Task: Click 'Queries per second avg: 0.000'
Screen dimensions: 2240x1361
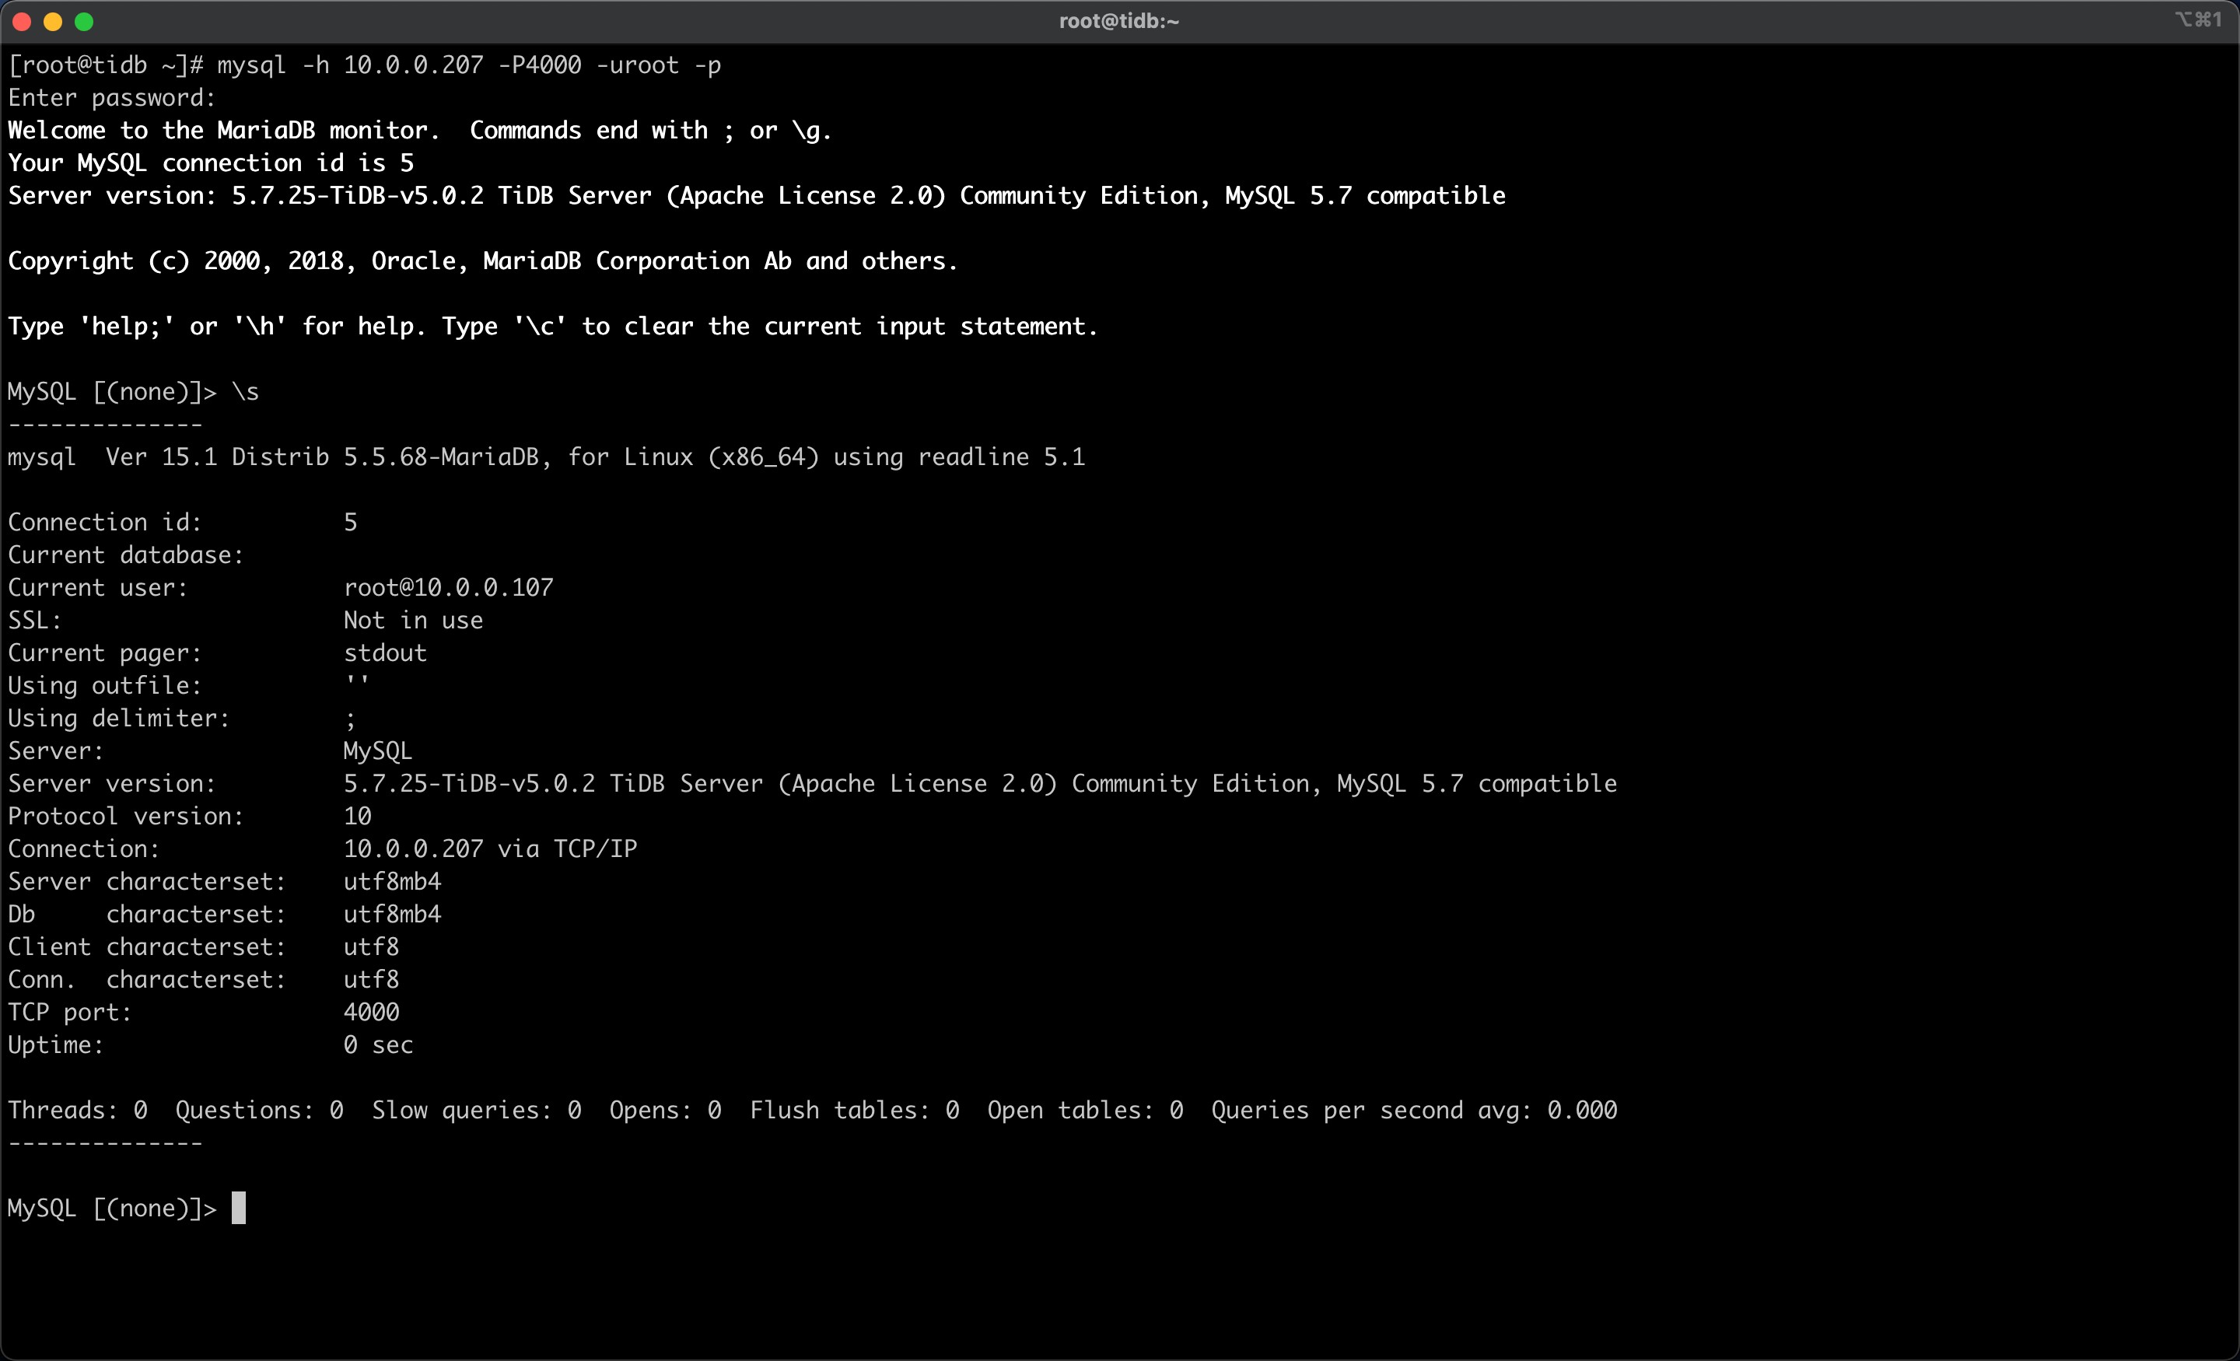Action: point(1414,1111)
